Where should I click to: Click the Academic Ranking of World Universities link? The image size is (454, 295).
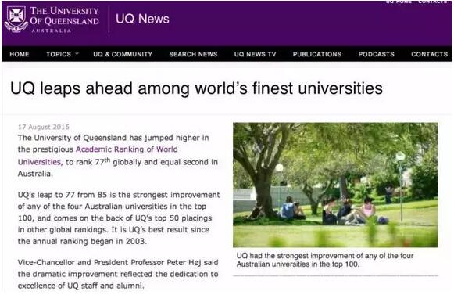coord(127,149)
